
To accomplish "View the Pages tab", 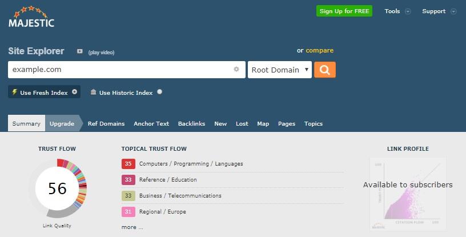I will click(x=287, y=124).
